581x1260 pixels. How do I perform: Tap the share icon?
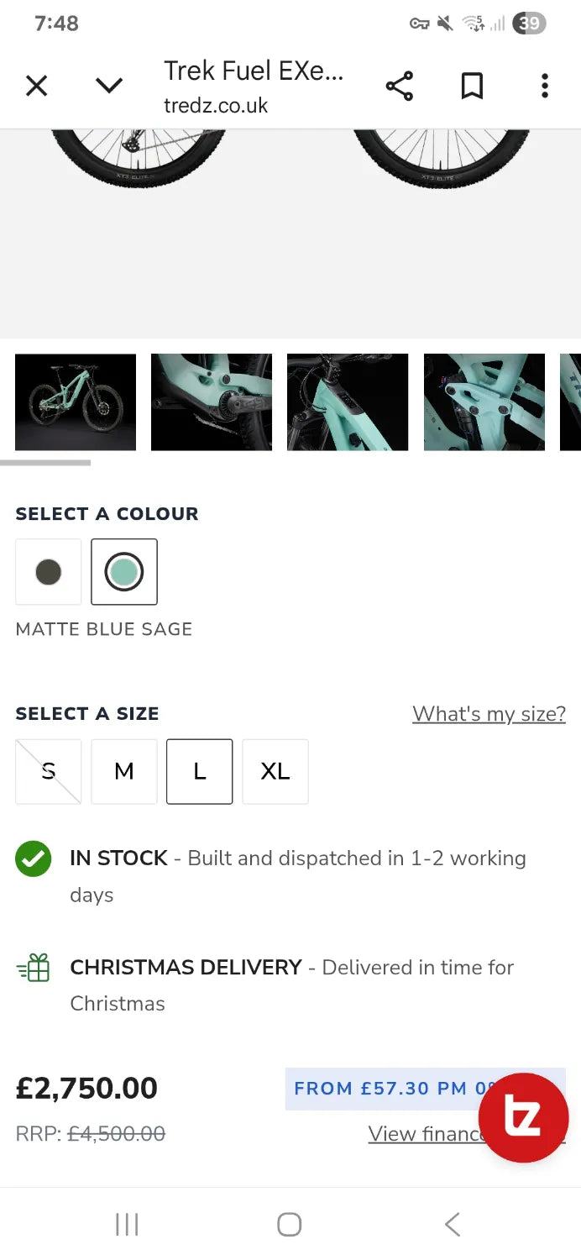click(399, 86)
